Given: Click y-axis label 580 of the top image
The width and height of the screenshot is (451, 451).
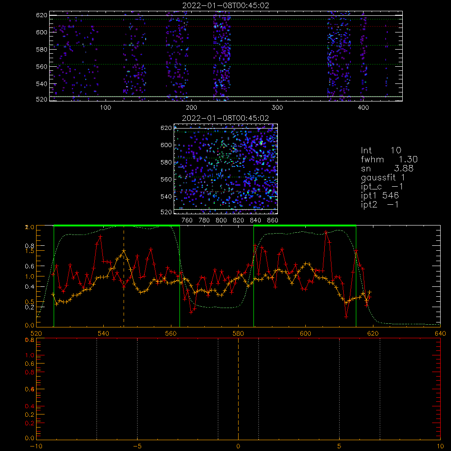Looking at the screenshot, I should (x=41, y=50).
